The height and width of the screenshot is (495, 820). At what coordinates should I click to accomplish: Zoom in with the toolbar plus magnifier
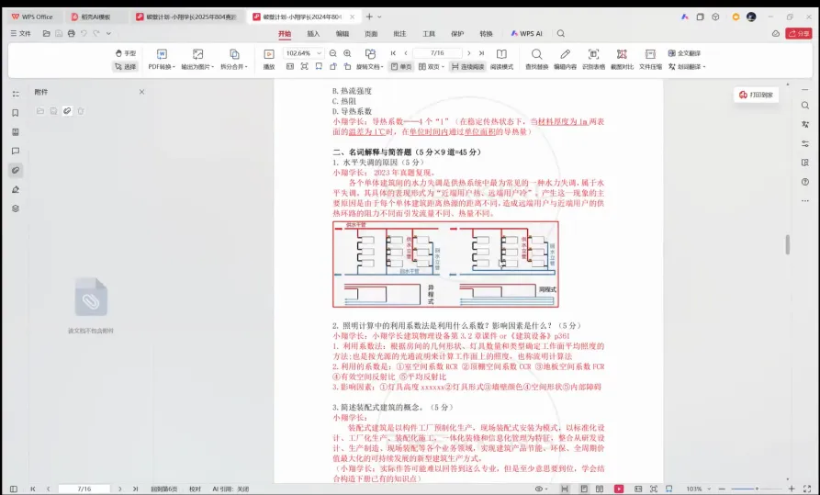[347, 53]
